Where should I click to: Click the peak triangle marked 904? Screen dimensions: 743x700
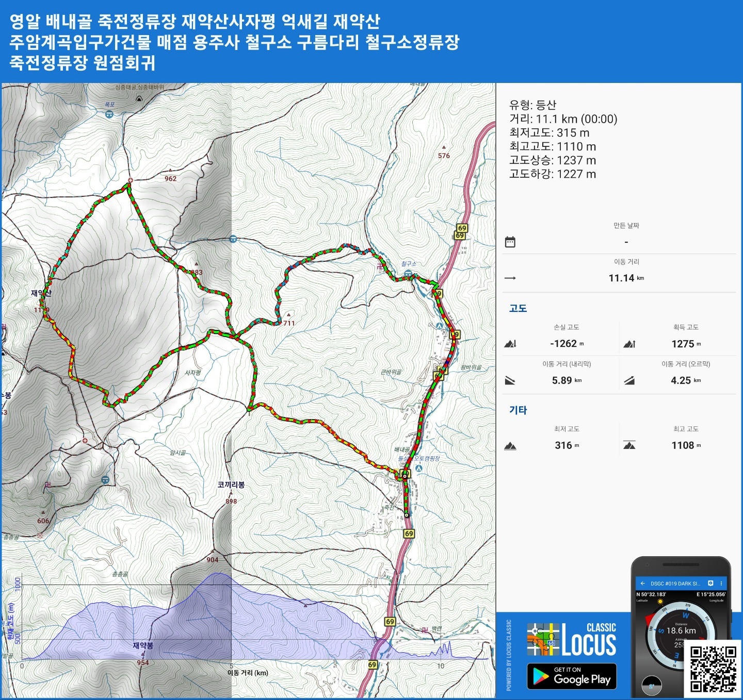pyautogui.click(x=212, y=552)
